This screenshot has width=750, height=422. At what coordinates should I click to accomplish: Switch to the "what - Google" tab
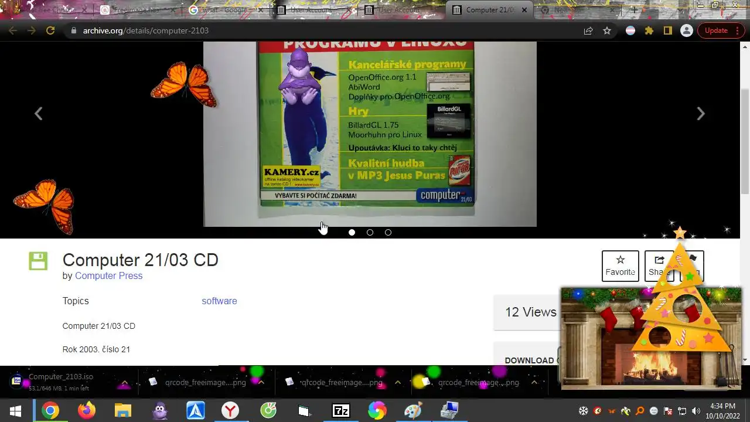pos(225,10)
